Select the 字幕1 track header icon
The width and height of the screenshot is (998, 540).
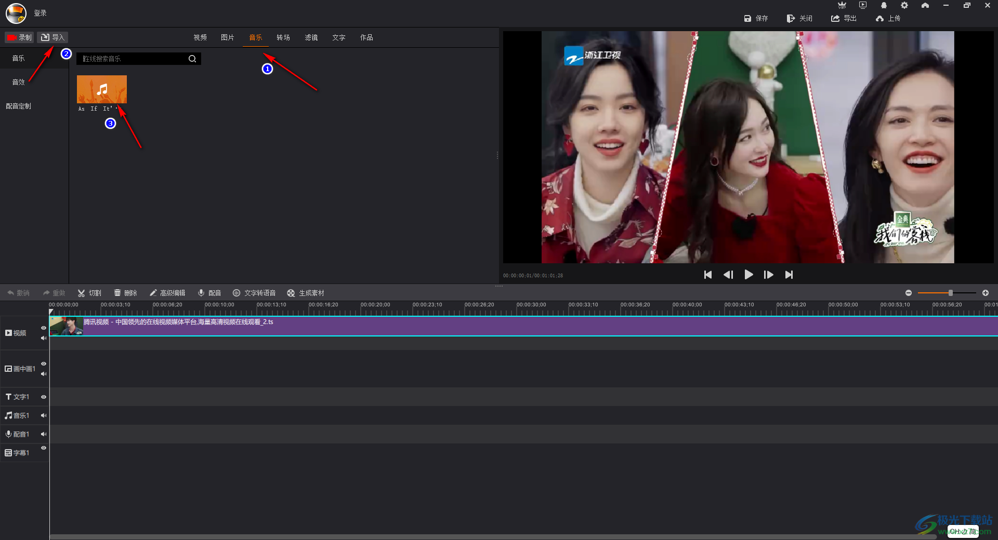tap(8, 453)
